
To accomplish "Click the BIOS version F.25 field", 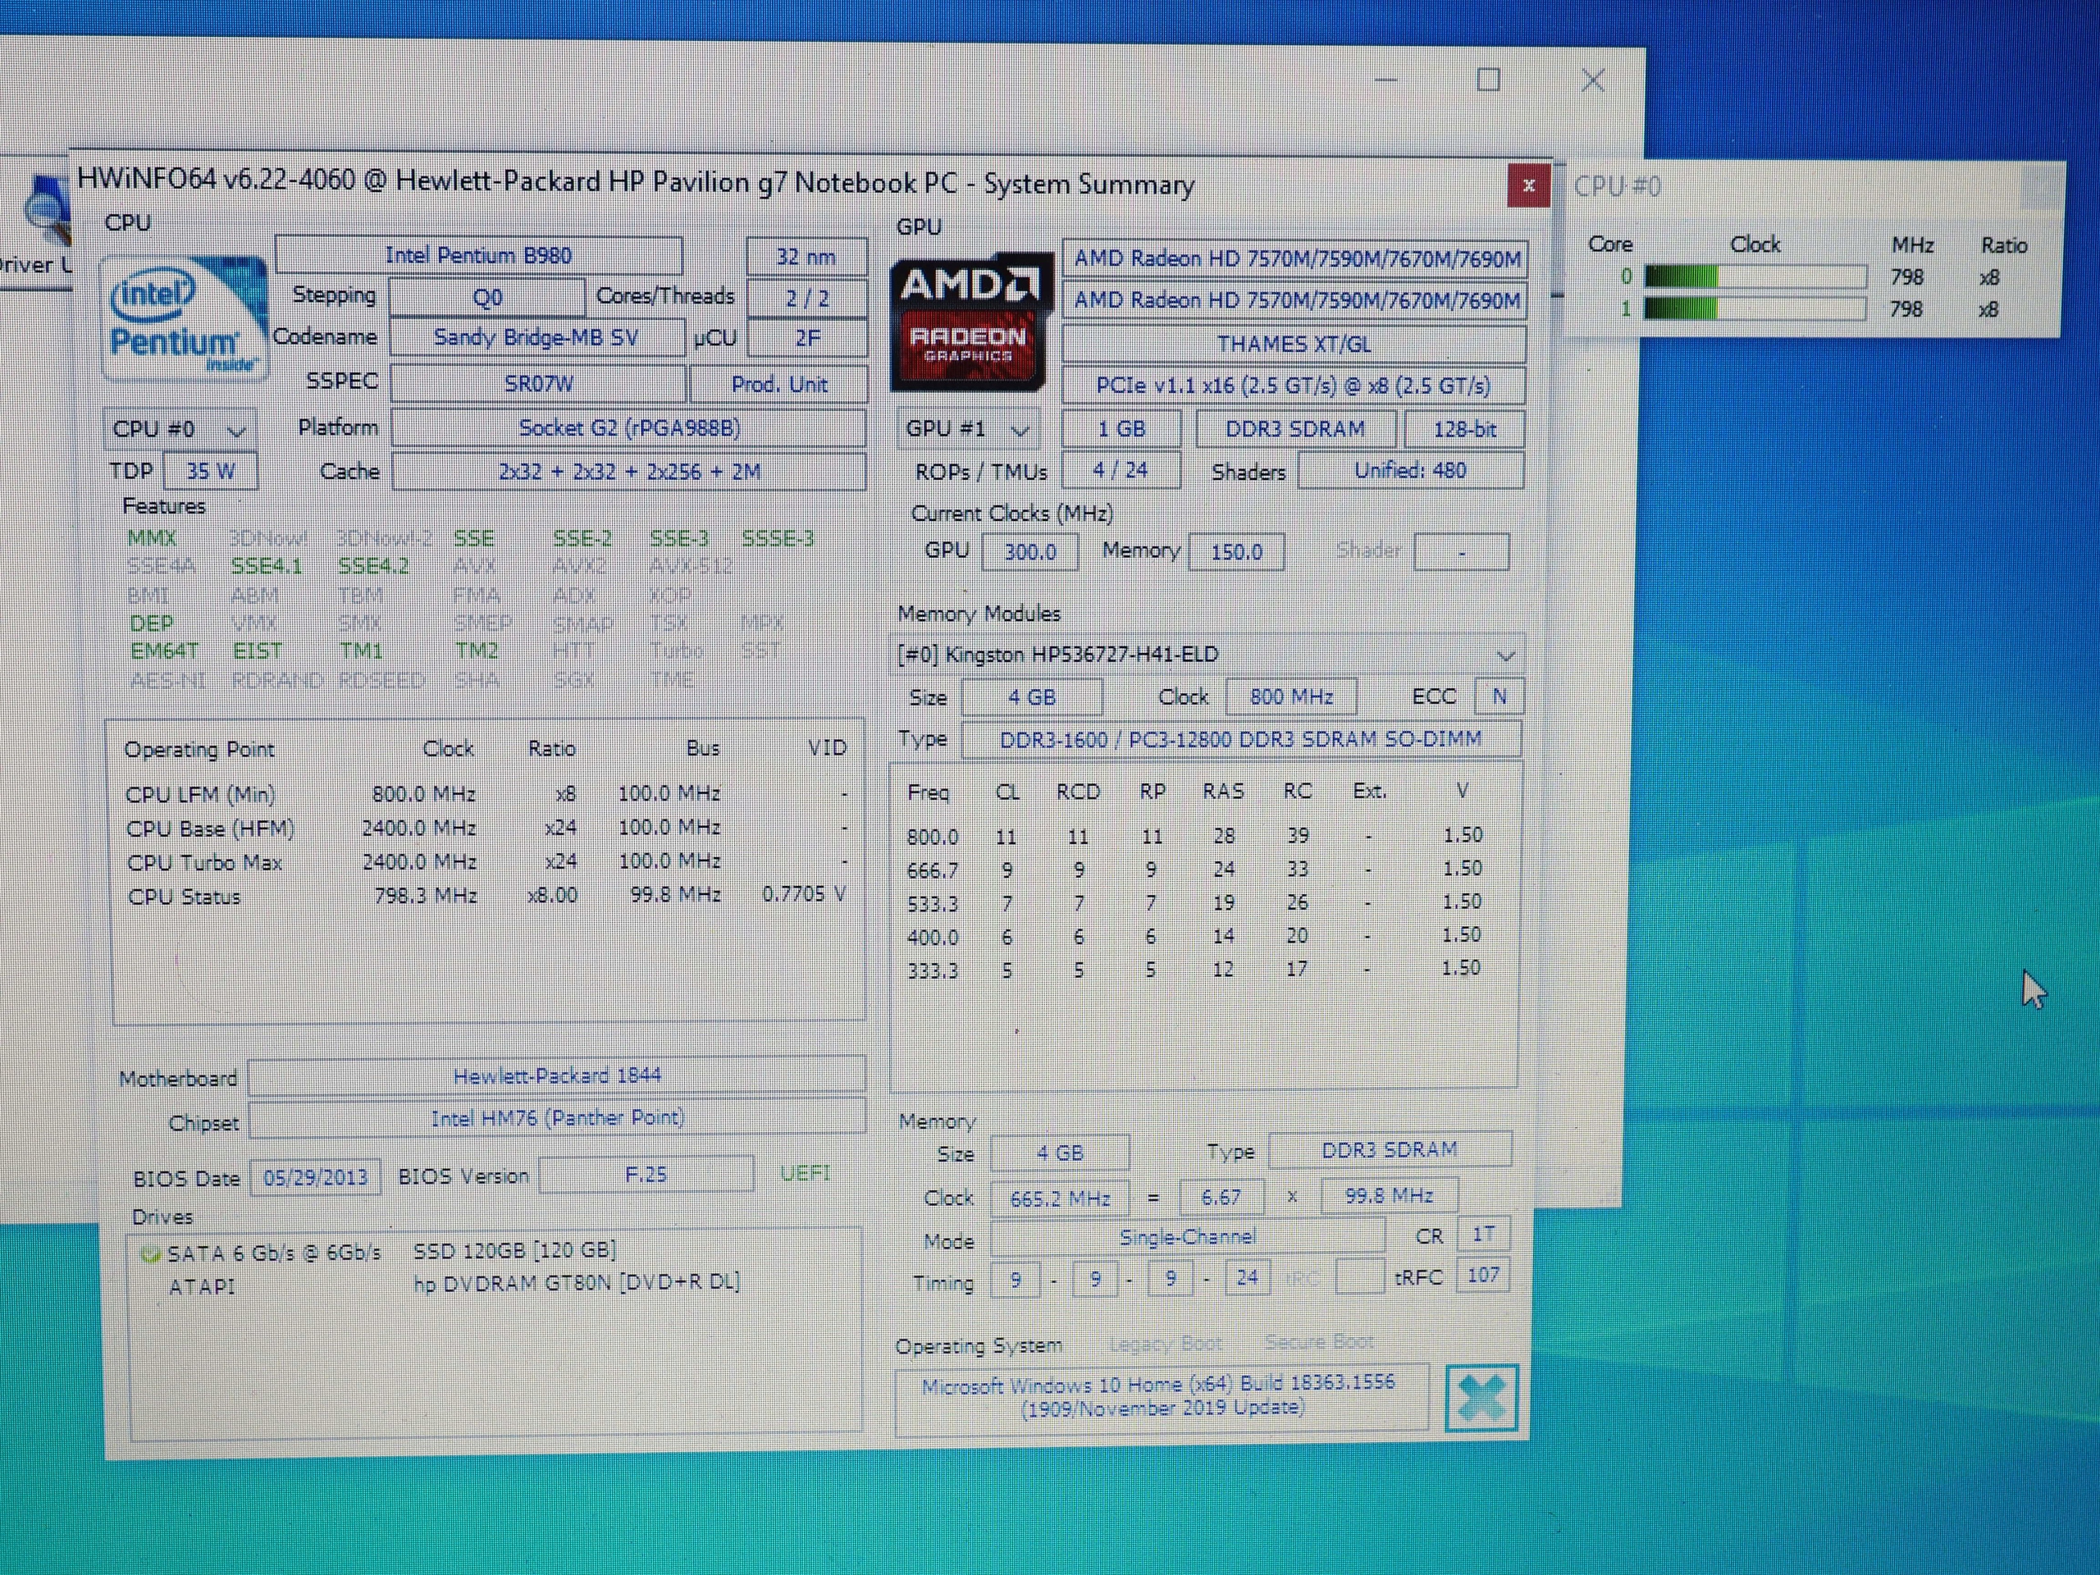I will coord(646,1175).
